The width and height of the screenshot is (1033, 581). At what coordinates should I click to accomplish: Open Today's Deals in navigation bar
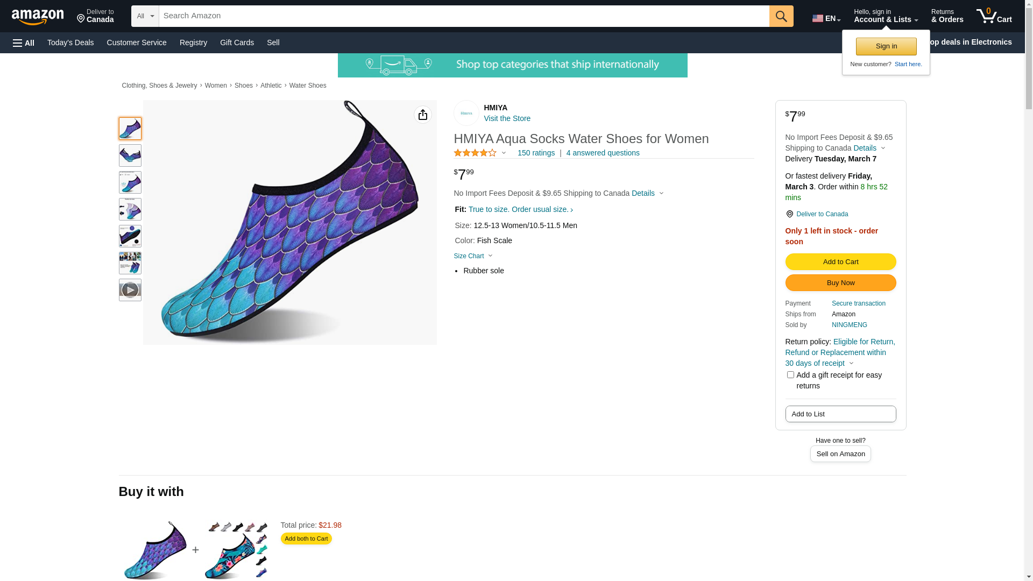[70, 42]
